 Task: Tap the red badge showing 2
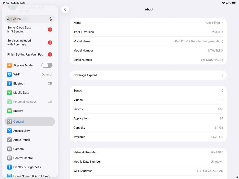50,43
